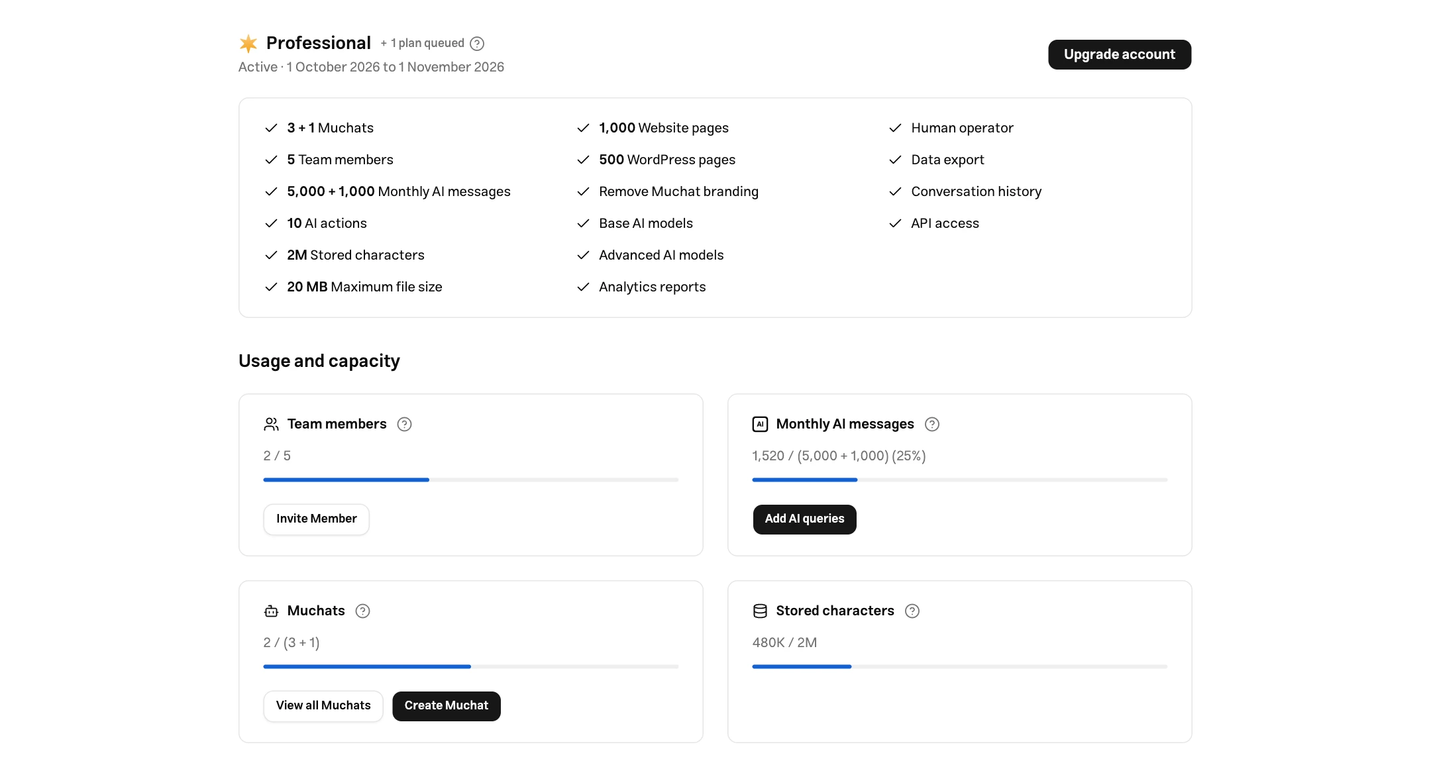
Task: Click Add AI queries button
Action: (x=804, y=519)
